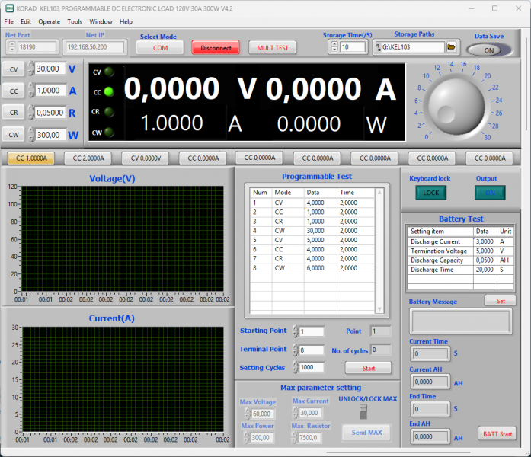The height and width of the screenshot is (457, 531).
Task: Click the Current AH readout field
Action: click(430, 382)
